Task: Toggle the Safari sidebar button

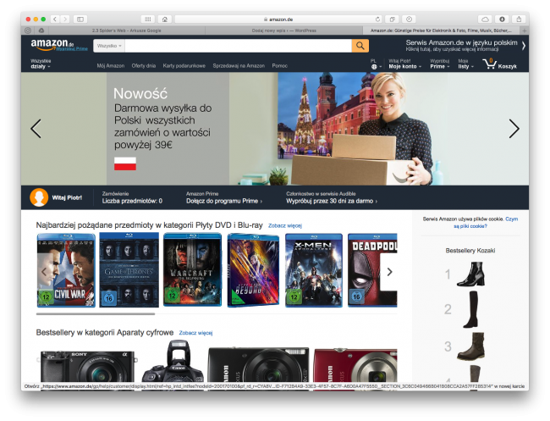Action: pyautogui.click(x=80, y=19)
